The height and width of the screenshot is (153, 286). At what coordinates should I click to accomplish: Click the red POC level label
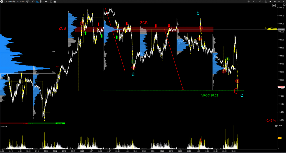point(58,67)
